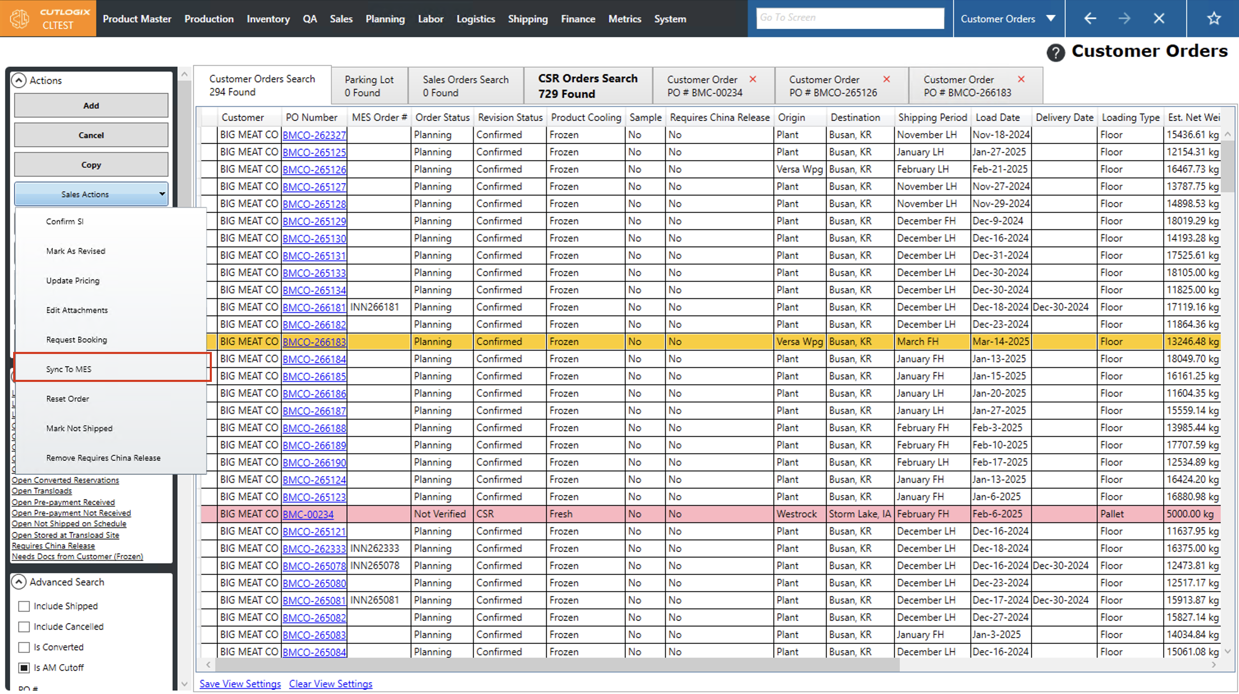Enable the Include Shipped checkbox
The width and height of the screenshot is (1239, 694).
click(x=24, y=607)
